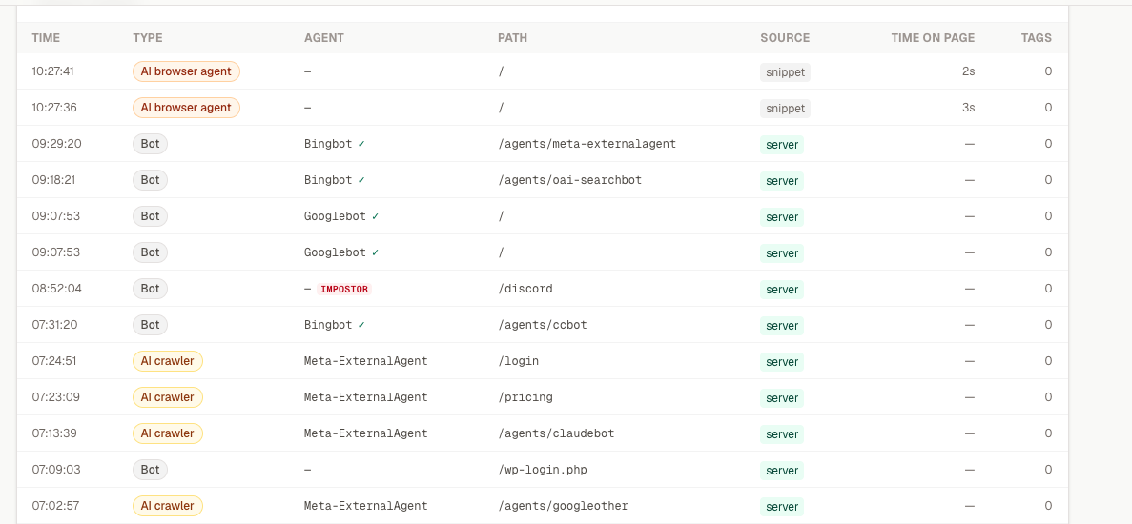Click the 07:02:57 timestamp
Viewport: 1132px width, 524px height.
55,505
